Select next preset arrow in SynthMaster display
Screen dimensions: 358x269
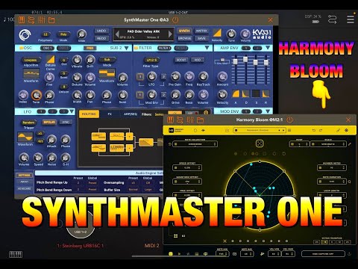[170, 34]
